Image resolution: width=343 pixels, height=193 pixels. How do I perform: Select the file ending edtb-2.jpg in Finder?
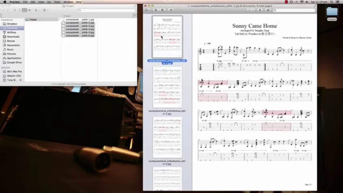click(78, 23)
